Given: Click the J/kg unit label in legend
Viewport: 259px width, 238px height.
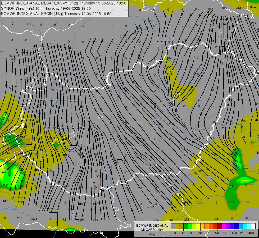Looking at the screenshot, I should coord(152,234).
